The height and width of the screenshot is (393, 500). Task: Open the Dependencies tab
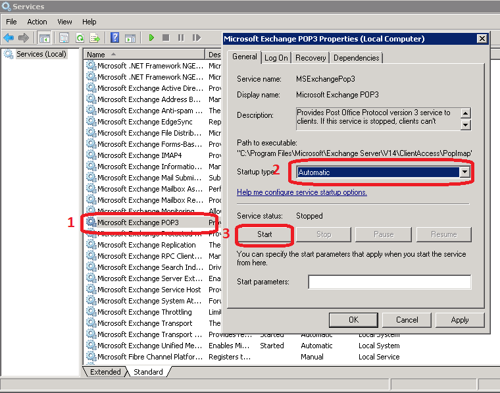[x=356, y=58]
